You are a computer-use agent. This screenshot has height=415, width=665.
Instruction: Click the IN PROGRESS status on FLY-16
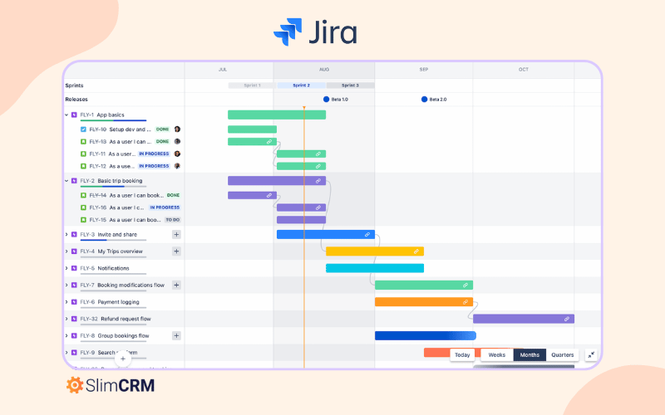165,207
